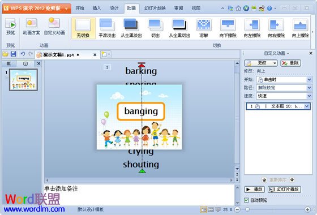Select Cut From Black (从全黑切出) transition
This screenshot has width=317, height=215.
coord(179,28)
